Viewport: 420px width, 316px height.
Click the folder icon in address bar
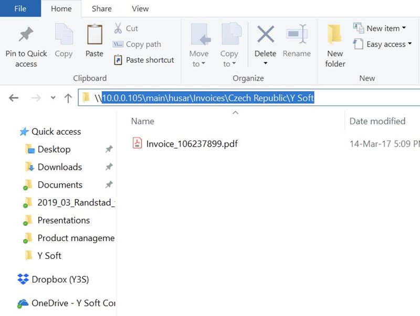pyautogui.click(x=86, y=97)
